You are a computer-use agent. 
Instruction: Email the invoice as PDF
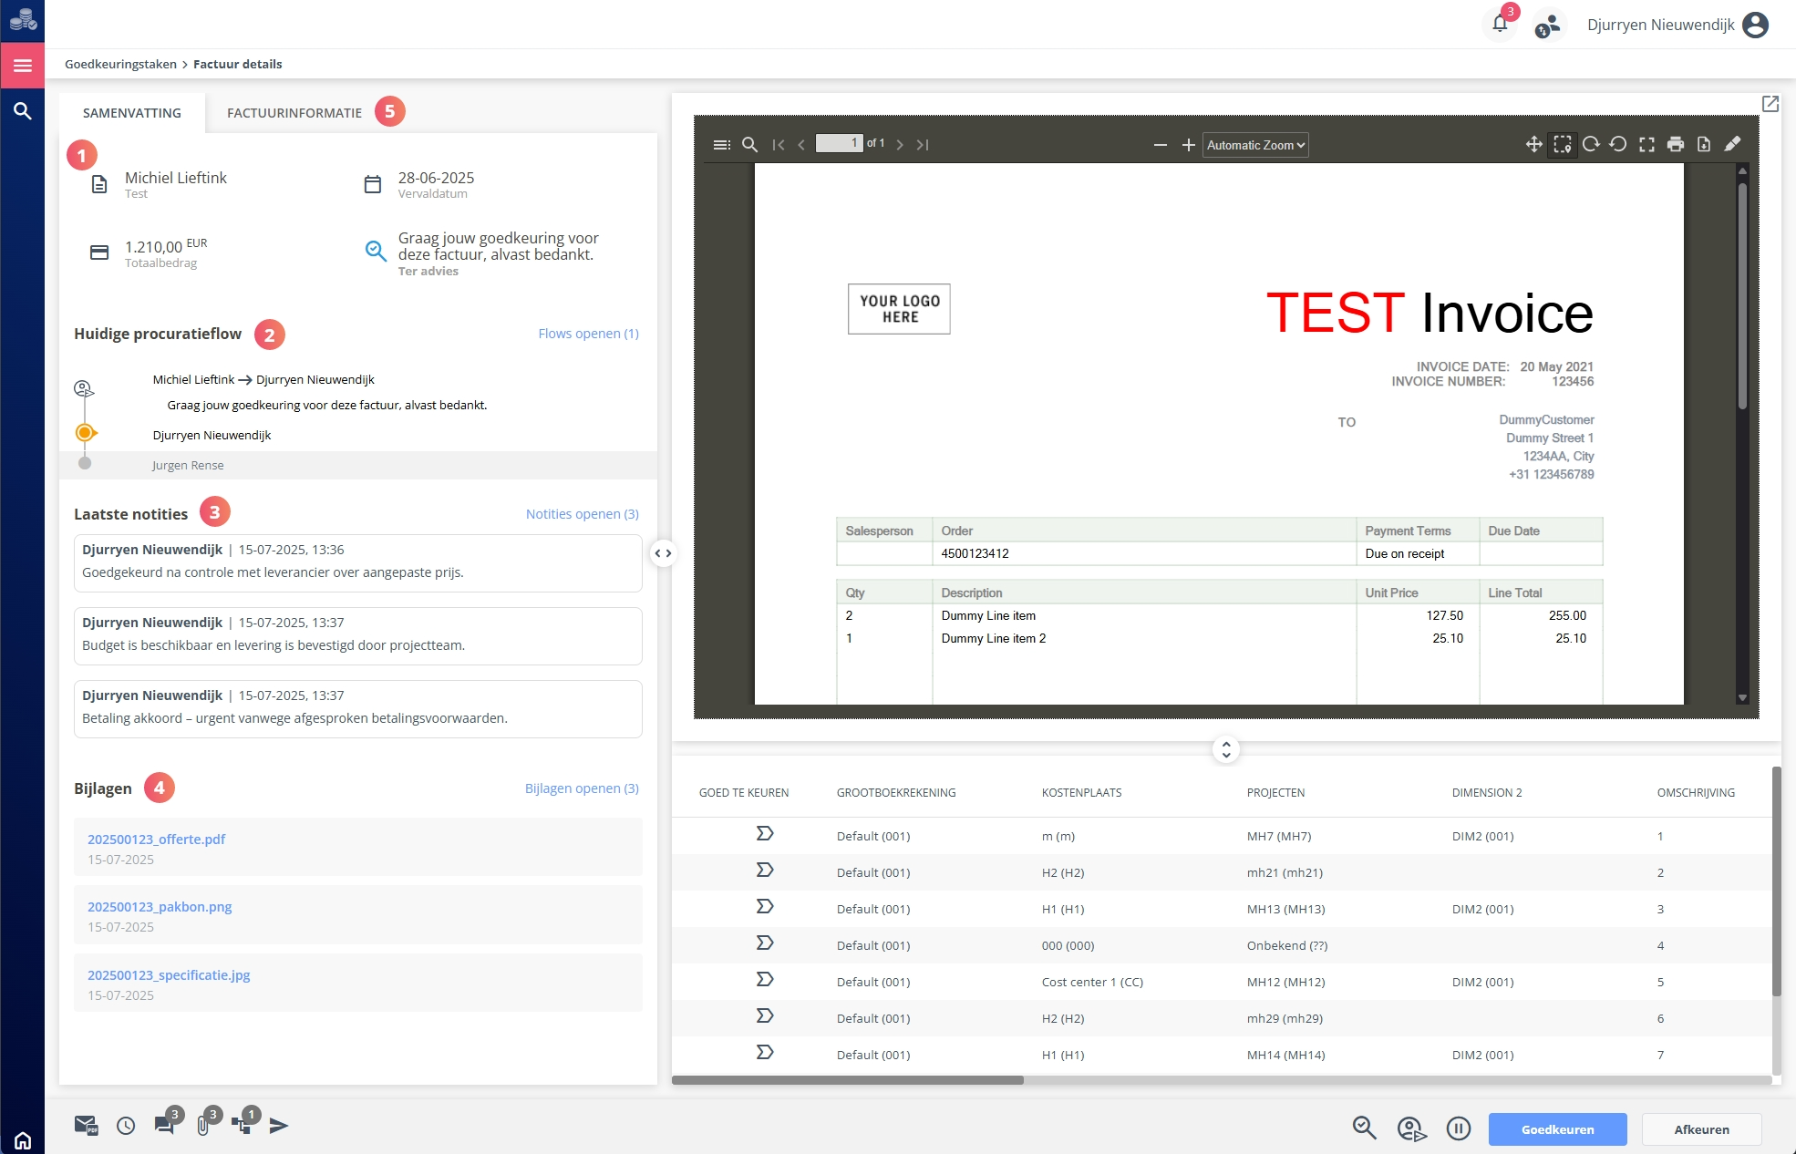tap(86, 1126)
